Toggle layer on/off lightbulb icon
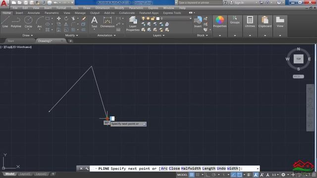 tap(143, 18)
